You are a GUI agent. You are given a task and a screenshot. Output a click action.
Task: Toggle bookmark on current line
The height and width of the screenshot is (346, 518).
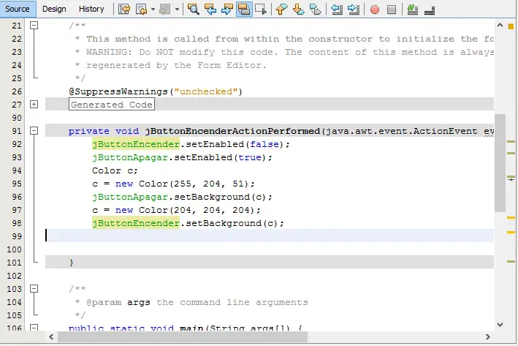point(316,10)
